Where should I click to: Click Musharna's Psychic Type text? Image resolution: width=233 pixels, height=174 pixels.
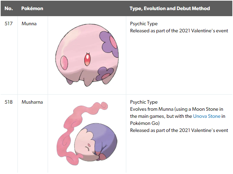coord(144,102)
